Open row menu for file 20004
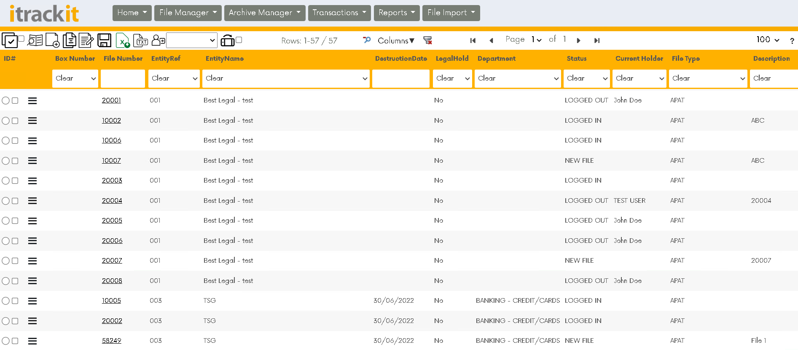 pos(32,201)
